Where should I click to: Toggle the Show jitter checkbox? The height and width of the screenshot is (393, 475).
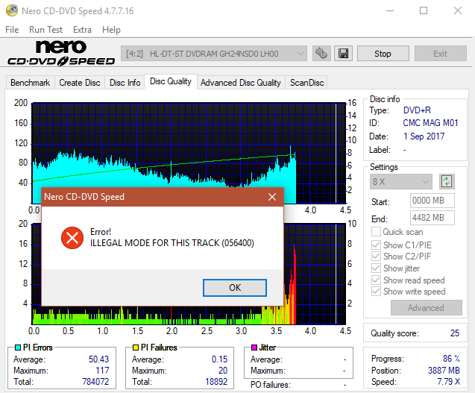point(376,268)
